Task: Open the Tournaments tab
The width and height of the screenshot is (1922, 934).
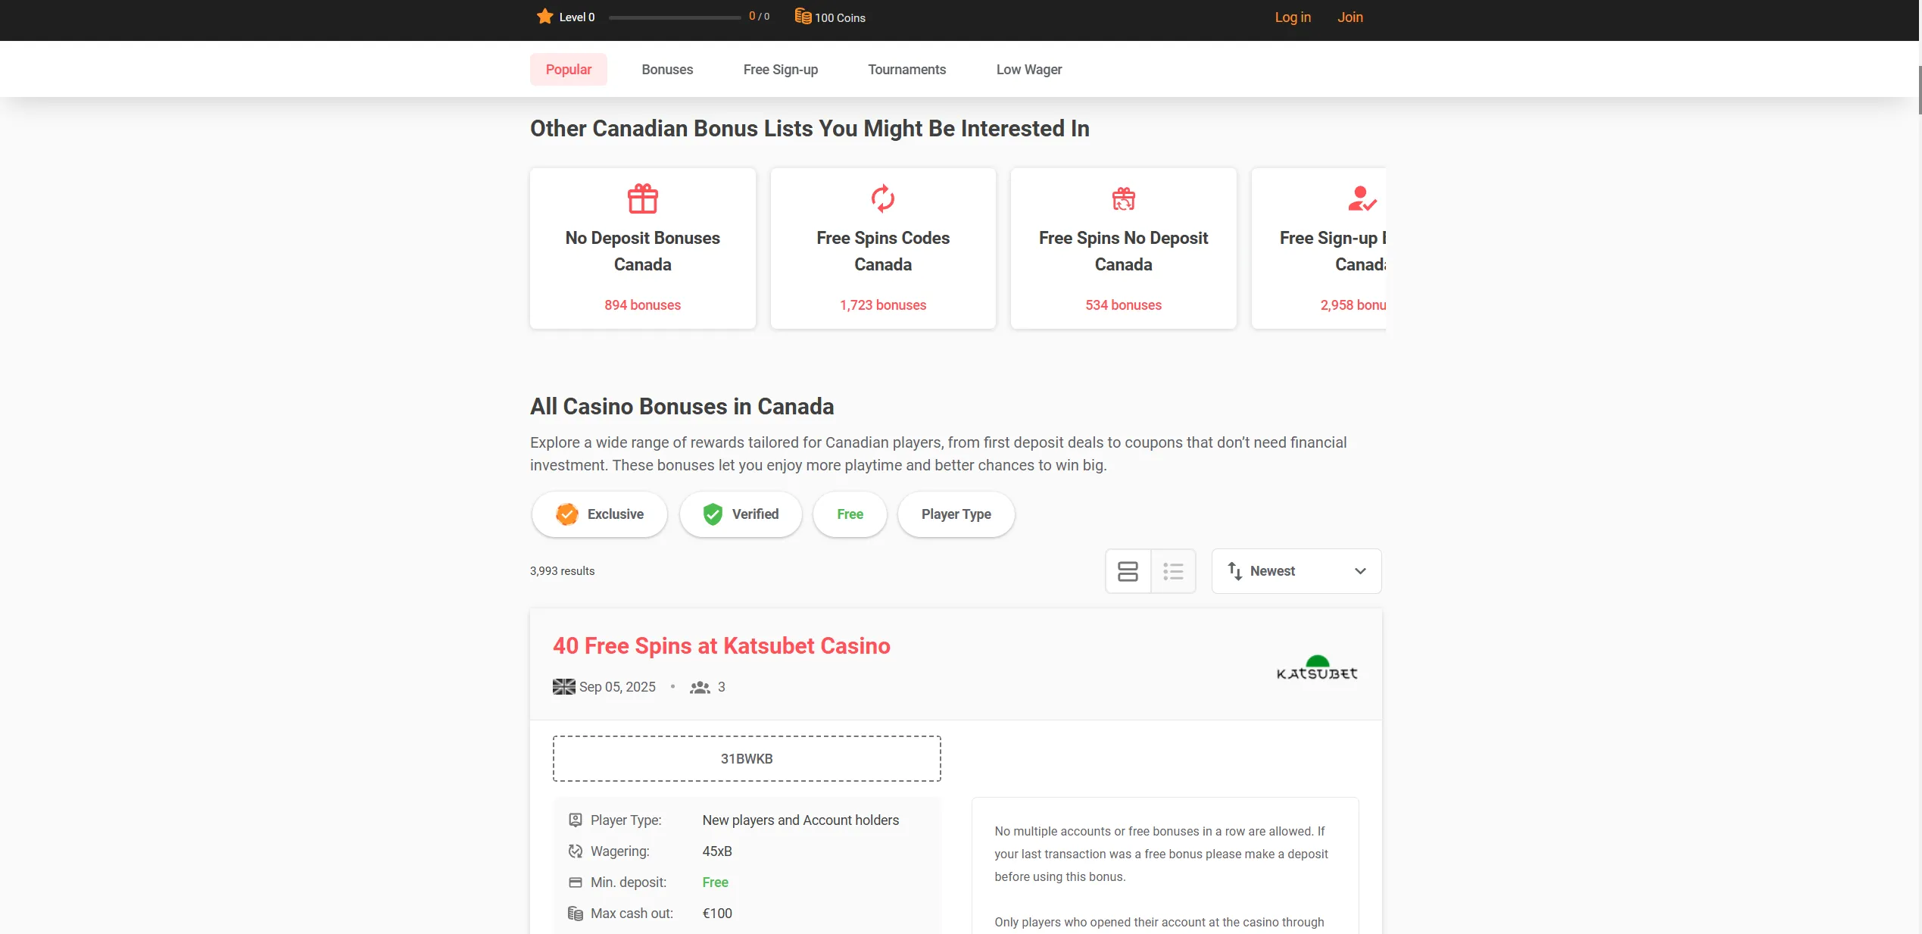Action: (x=906, y=70)
